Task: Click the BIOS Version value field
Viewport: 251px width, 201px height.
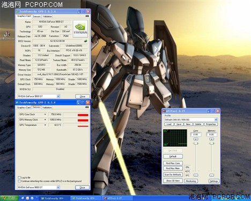Action: coord(57,41)
